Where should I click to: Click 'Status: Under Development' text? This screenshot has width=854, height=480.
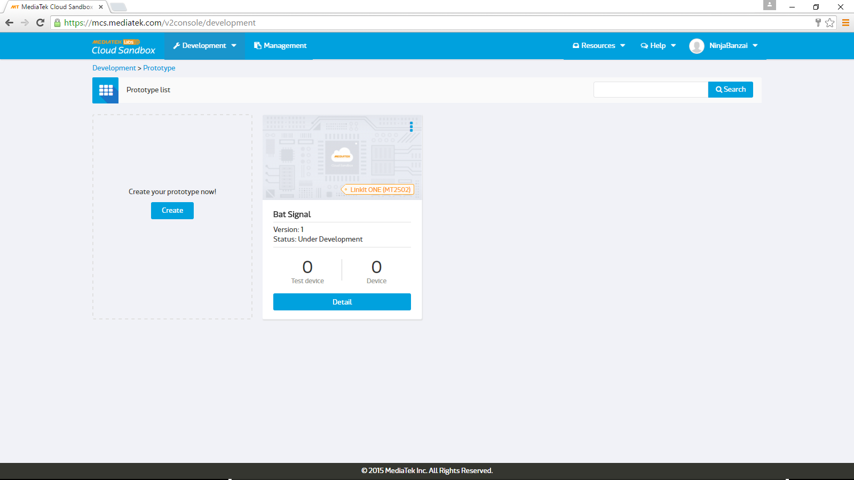(x=318, y=239)
